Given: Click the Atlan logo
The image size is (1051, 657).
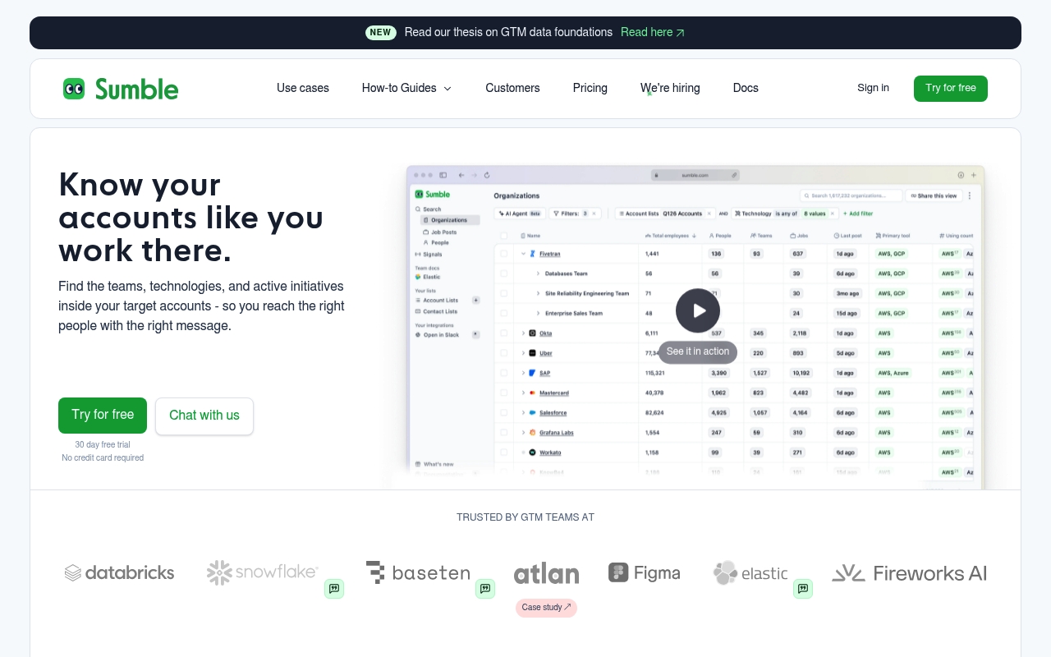Looking at the screenshot, I should pos(546,573).
